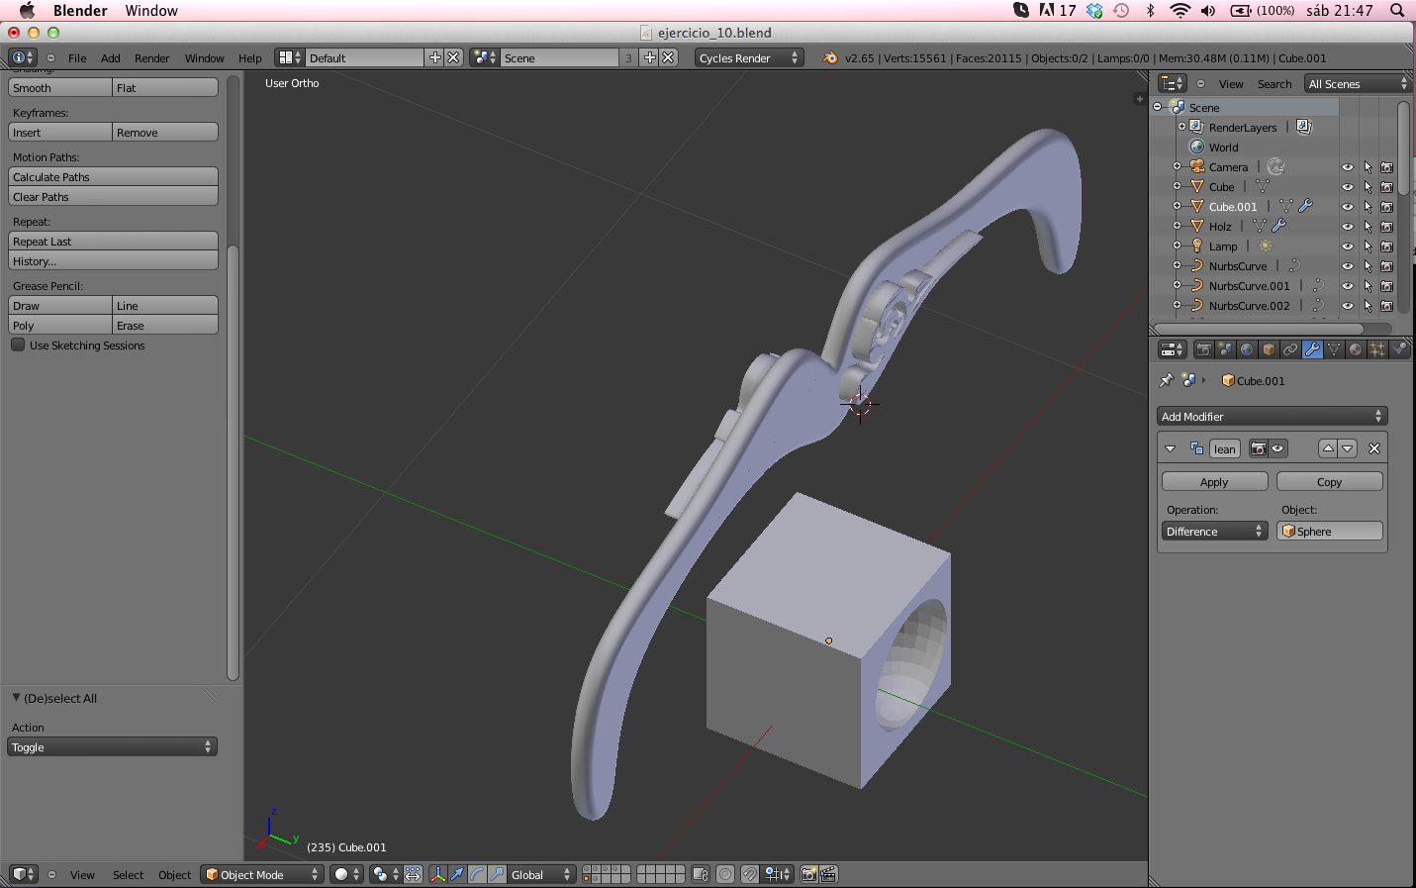Screen dimensions: 1416x888
Task: Enable the translate manipulator arrow icon
Action: coord(457,874)
